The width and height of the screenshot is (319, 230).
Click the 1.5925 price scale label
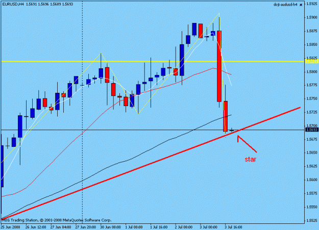pos(312,4)
